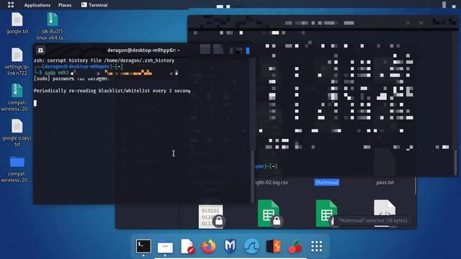This screenshot has width=461, height=259.
Task: Select the green spreadsheet icon beside the selection tooltip
Action: coord(326,214)
